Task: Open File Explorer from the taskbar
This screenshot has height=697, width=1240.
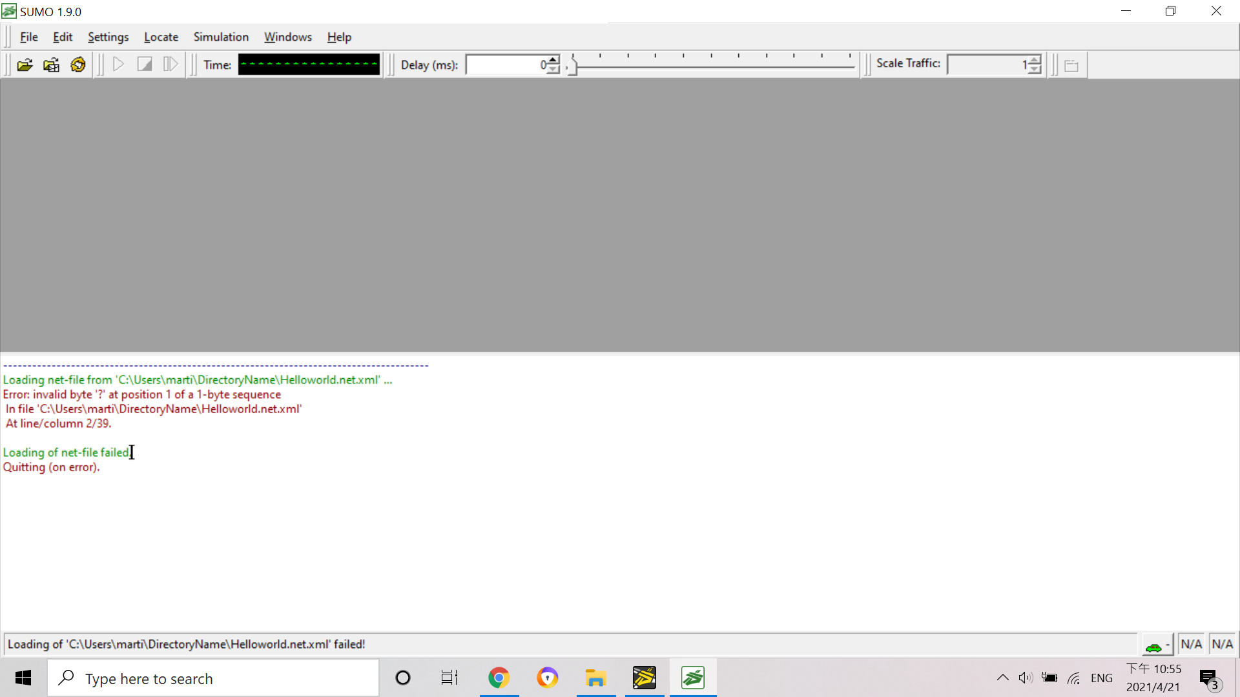Action: [595, 678]
